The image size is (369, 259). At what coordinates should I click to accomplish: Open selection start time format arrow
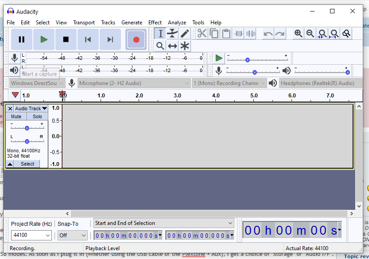pos(160,235)
